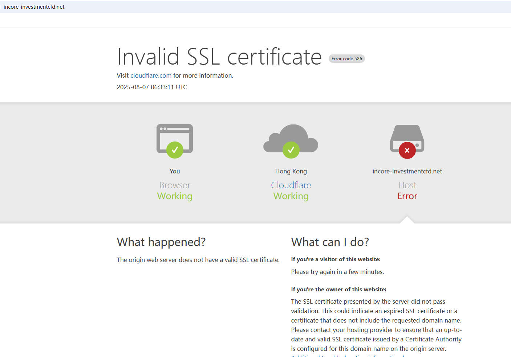The image size is (511, 357).
Task: Open the cloudflare.com link for more information
Action: 151,75
